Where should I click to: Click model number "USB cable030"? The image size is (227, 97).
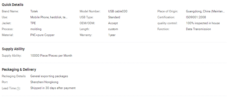[118, 11]
